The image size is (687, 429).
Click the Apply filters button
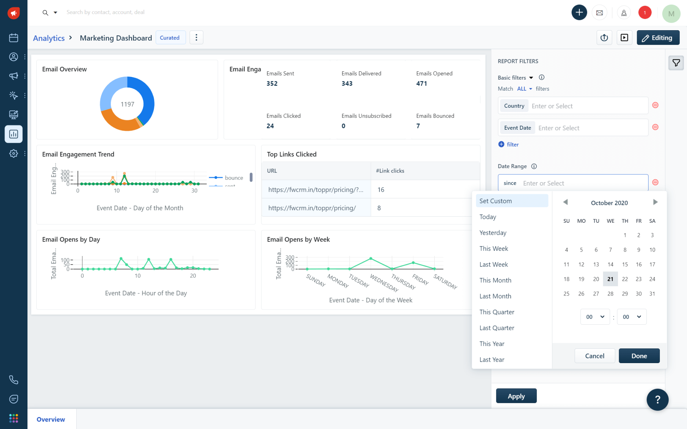[x=516, y=396]
